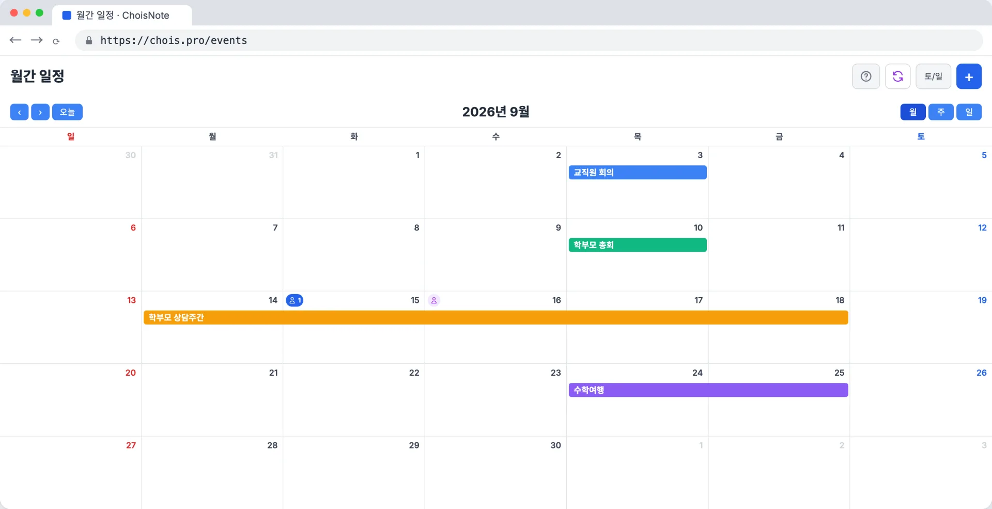The width and height of the screenshot is (992, 509).
Task: Open the 수학여행 event bar
Action: [x=708, y=390]
